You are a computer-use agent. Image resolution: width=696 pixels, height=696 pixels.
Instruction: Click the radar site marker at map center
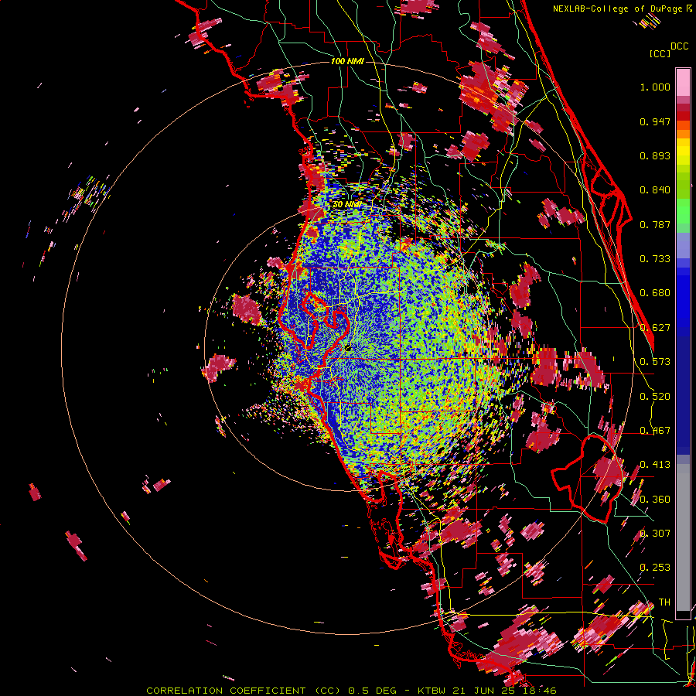coord(348,347)
